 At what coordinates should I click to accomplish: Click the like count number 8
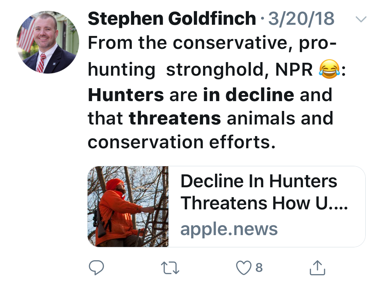(259, 268)
